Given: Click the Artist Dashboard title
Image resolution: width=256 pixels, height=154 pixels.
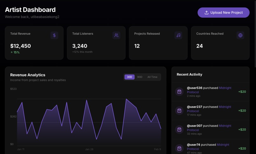Looking at the screenshot, I should [30, 10].
